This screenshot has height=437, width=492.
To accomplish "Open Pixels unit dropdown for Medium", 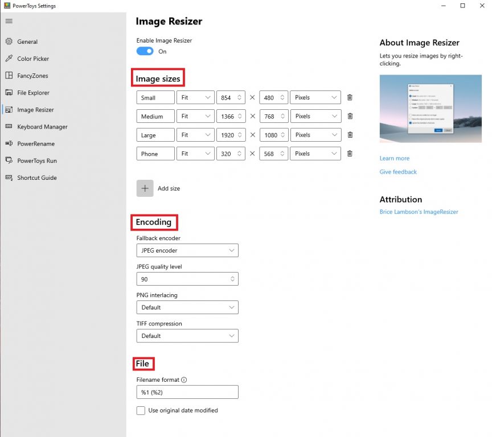I will point(315,116).
